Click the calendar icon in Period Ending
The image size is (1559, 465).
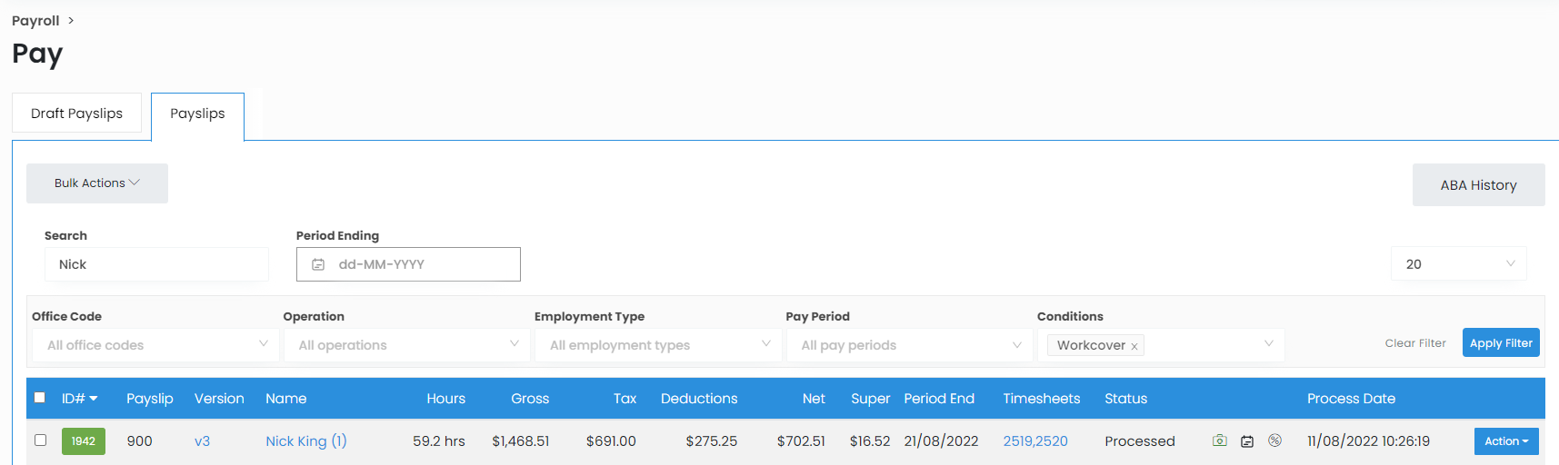click(318, 264)
